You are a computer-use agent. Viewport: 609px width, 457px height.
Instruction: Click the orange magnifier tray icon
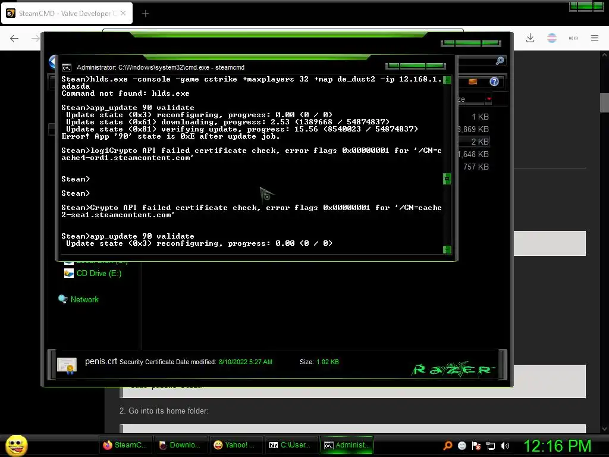pyautogui.click(x=448, y=445)
